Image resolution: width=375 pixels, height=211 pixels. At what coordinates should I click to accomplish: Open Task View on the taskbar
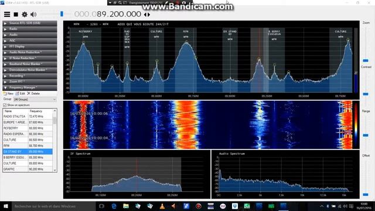(101, 206)
